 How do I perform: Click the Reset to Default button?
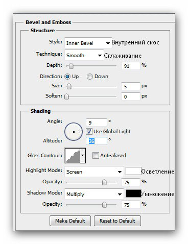pos(117,221)
